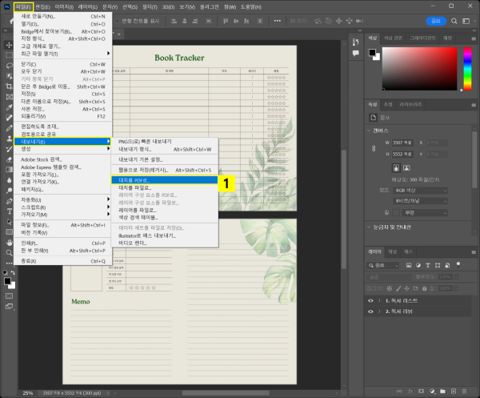
Task: Select the Clone Stamp tool
Action: [9, 139]
